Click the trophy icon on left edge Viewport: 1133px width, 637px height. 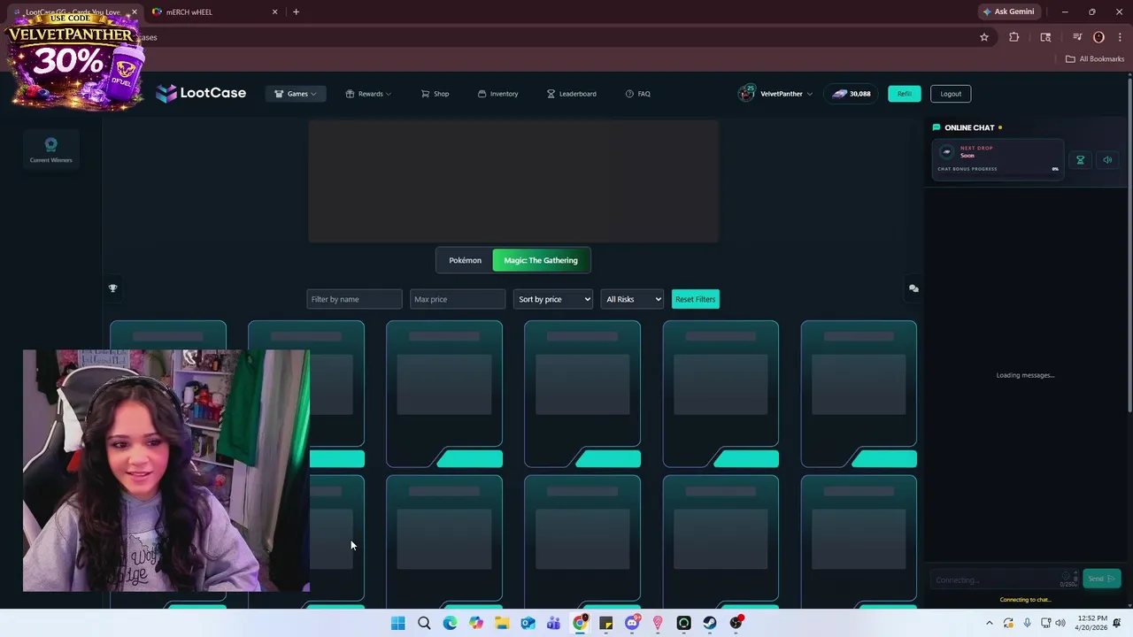point(112,288)
